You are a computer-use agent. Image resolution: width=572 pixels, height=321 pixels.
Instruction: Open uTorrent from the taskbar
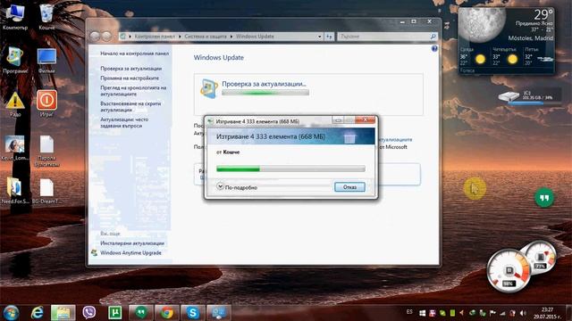(x=115, y=313)
